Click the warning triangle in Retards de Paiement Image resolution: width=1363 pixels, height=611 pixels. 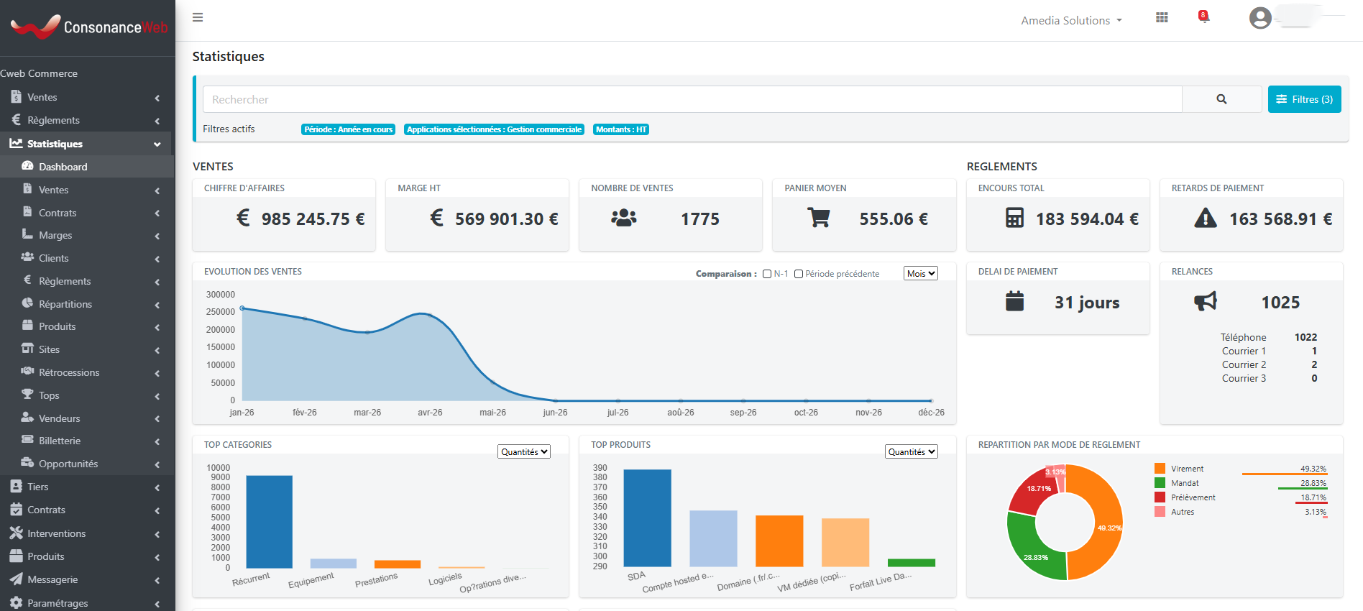click(1206, 218)
